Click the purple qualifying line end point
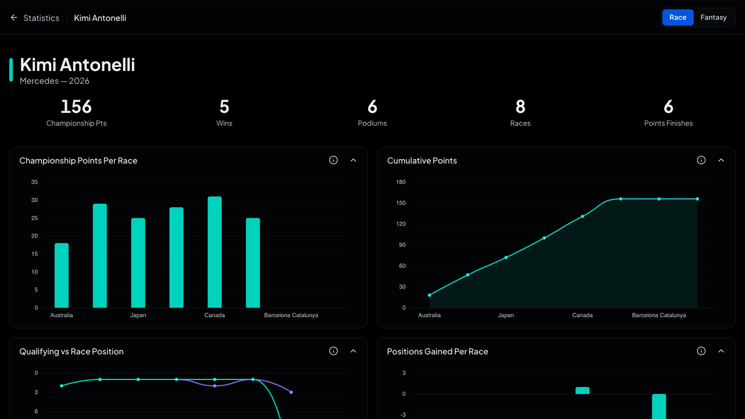The height and width of the screenshot is (419, 745). tap(291, 392)
